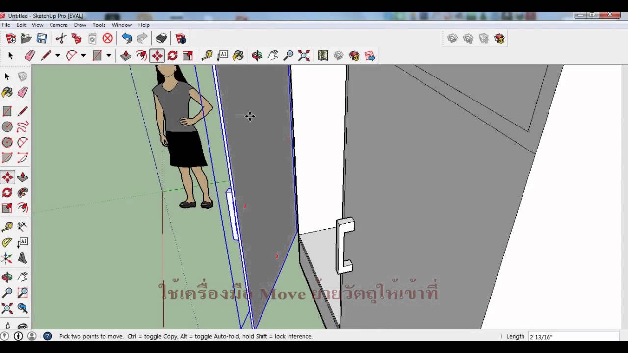Viewport: 628px width, 353px height.
Task: Pick the Text label tool in top toolbar
Action: click(223, 55)
